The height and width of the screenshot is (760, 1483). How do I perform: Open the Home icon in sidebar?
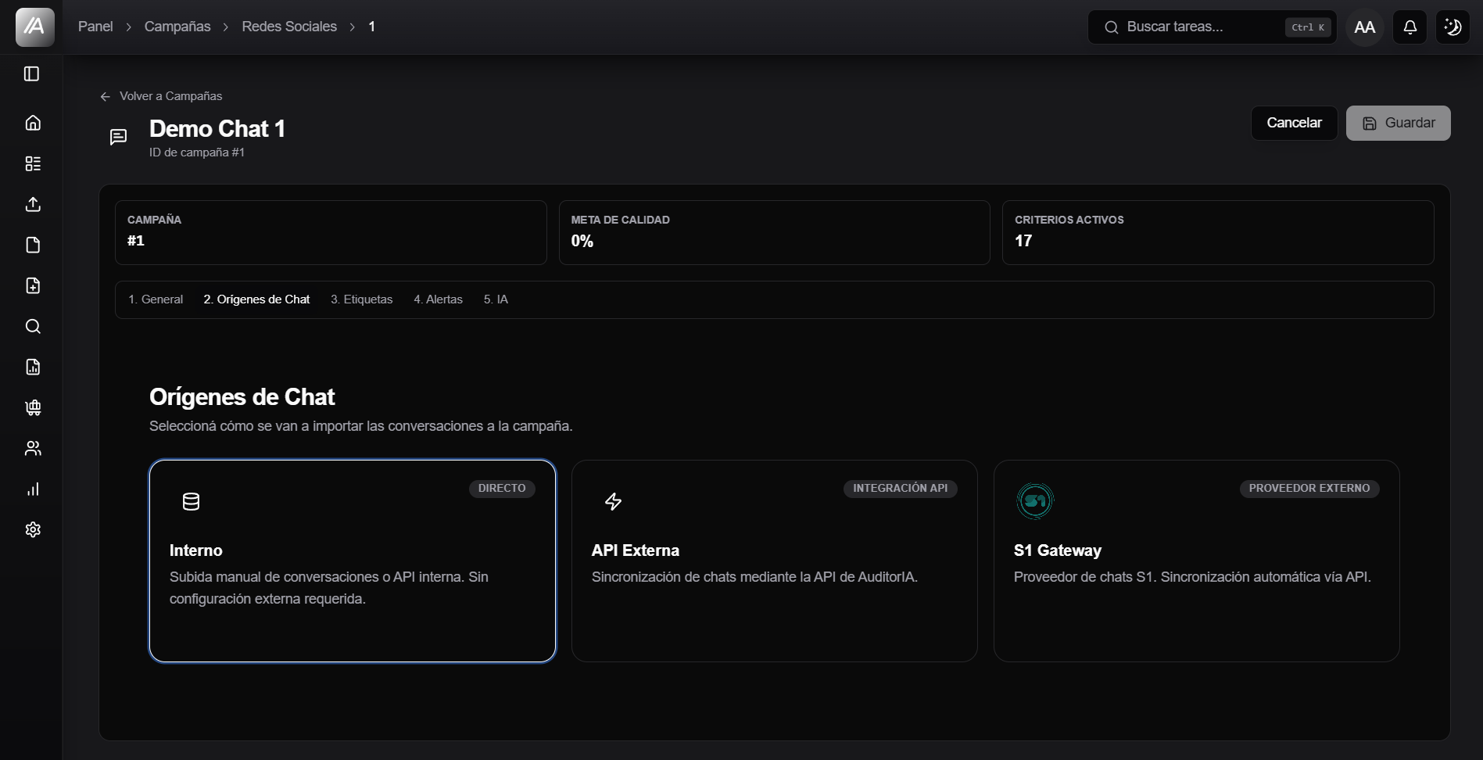(x=33, y=123)
